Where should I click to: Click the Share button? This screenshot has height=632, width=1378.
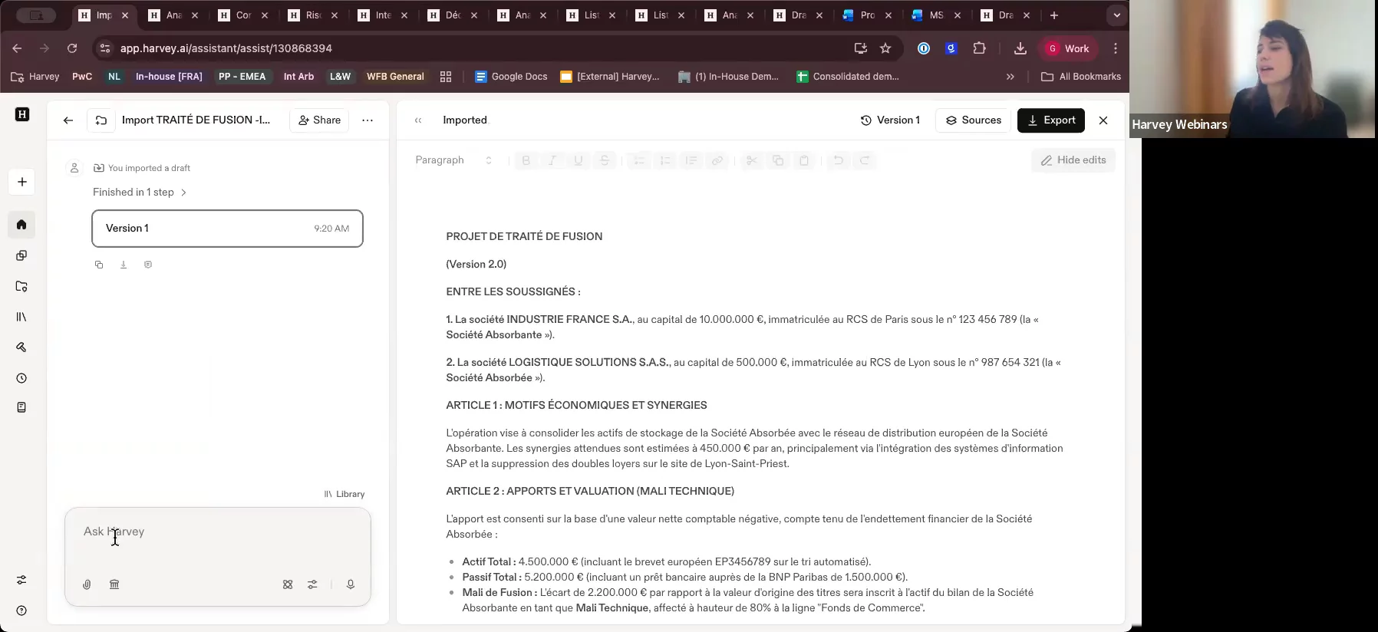click(x=319, y=120)
